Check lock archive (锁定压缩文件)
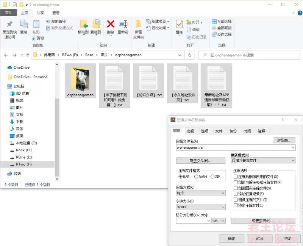Viewport: 303px width, 246px height. (236, 205)
